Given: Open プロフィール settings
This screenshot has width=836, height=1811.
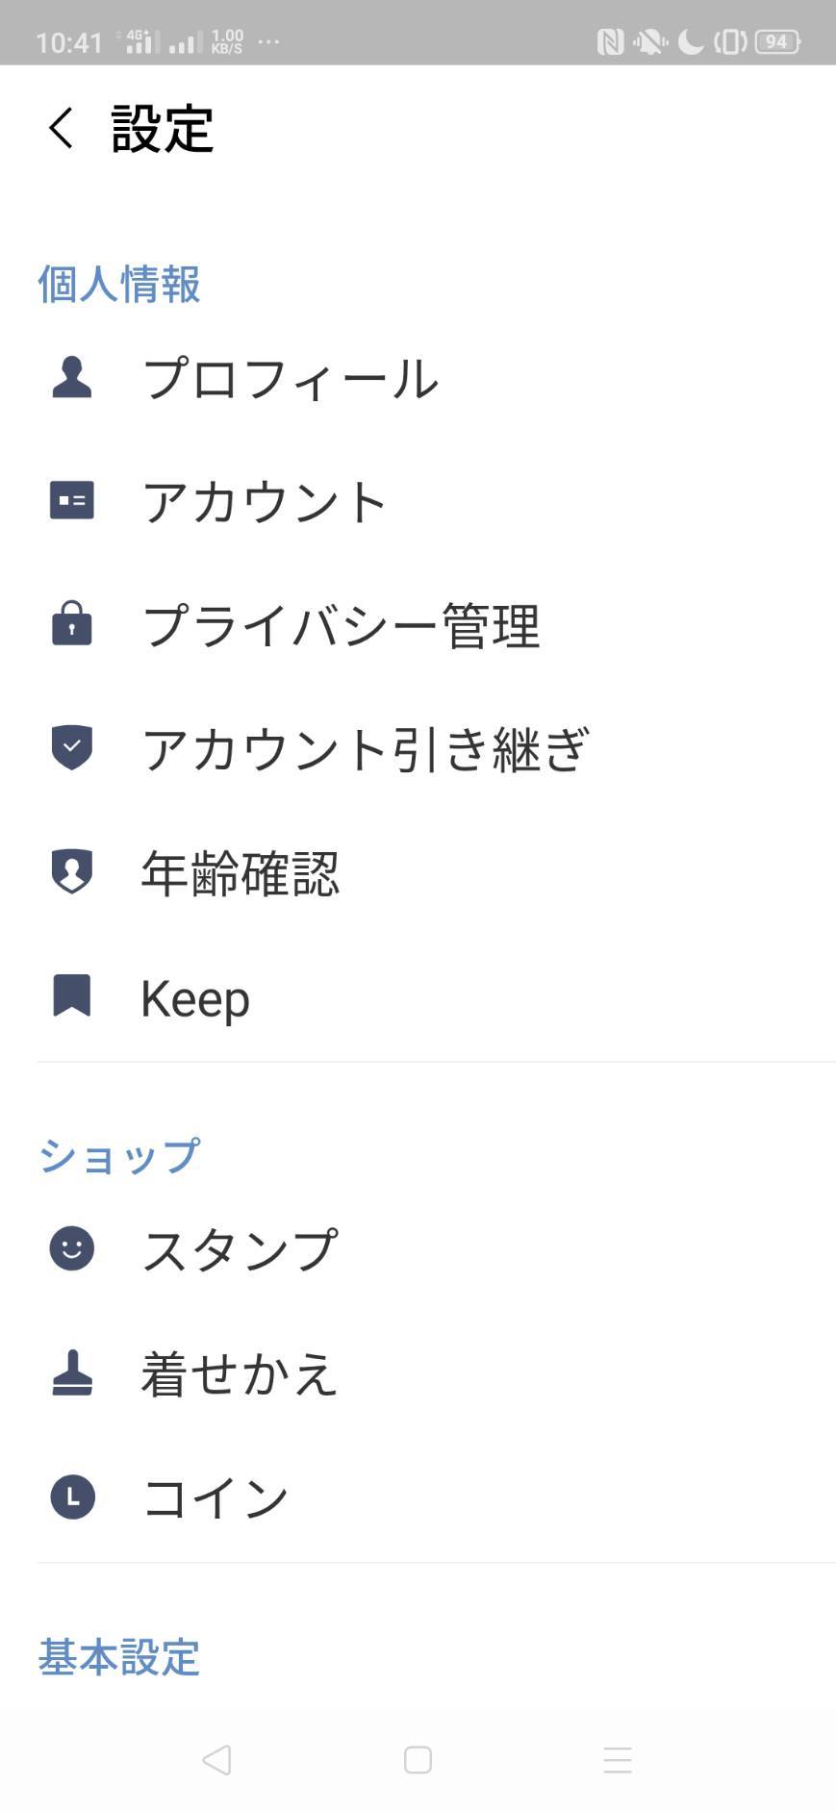Looking at the screenshot, I should pyautogui.click(x=291, y=378).
